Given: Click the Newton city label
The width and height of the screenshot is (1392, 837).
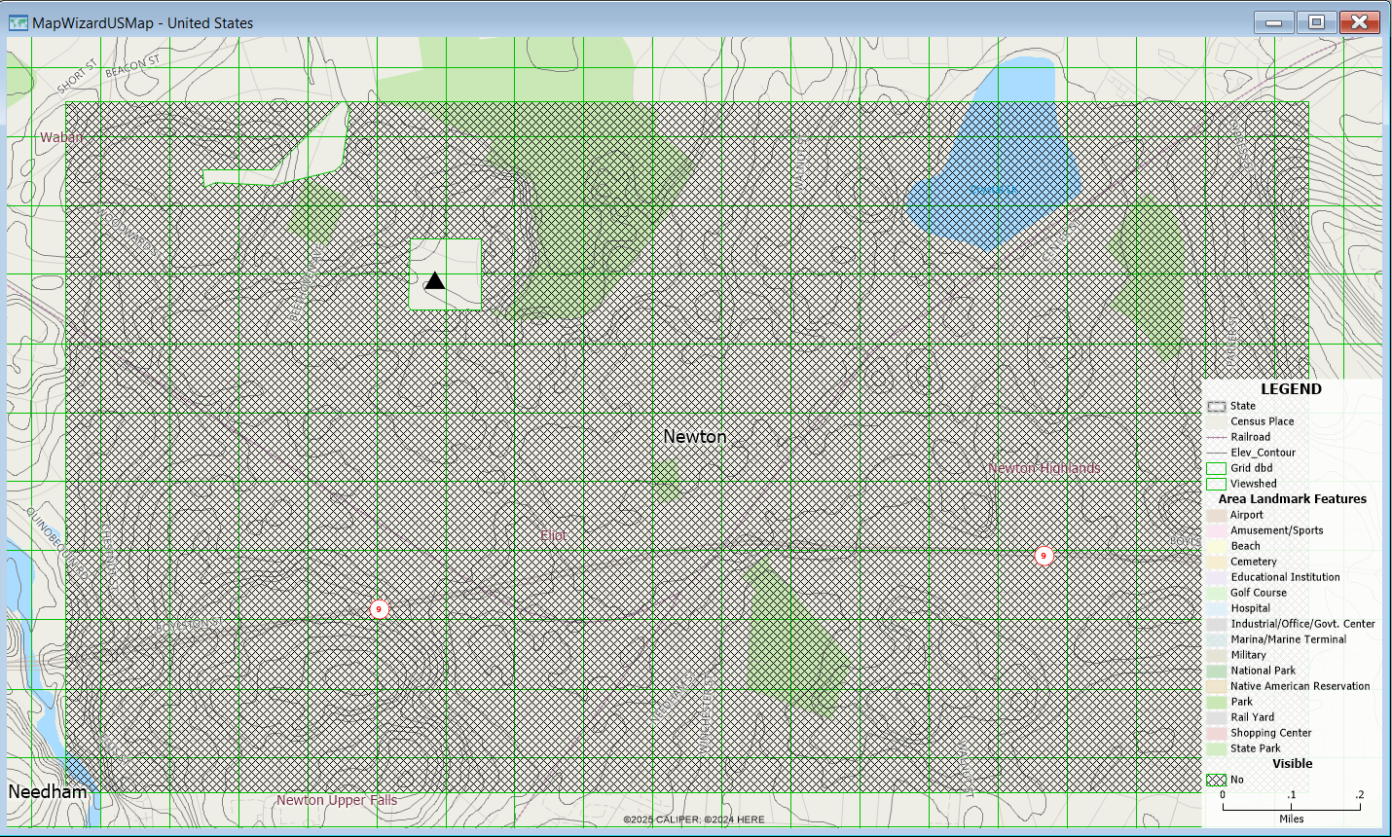Looking at the screenshot, I should click(694, 436).
